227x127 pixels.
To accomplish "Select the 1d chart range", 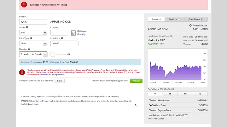I will 155,94.
